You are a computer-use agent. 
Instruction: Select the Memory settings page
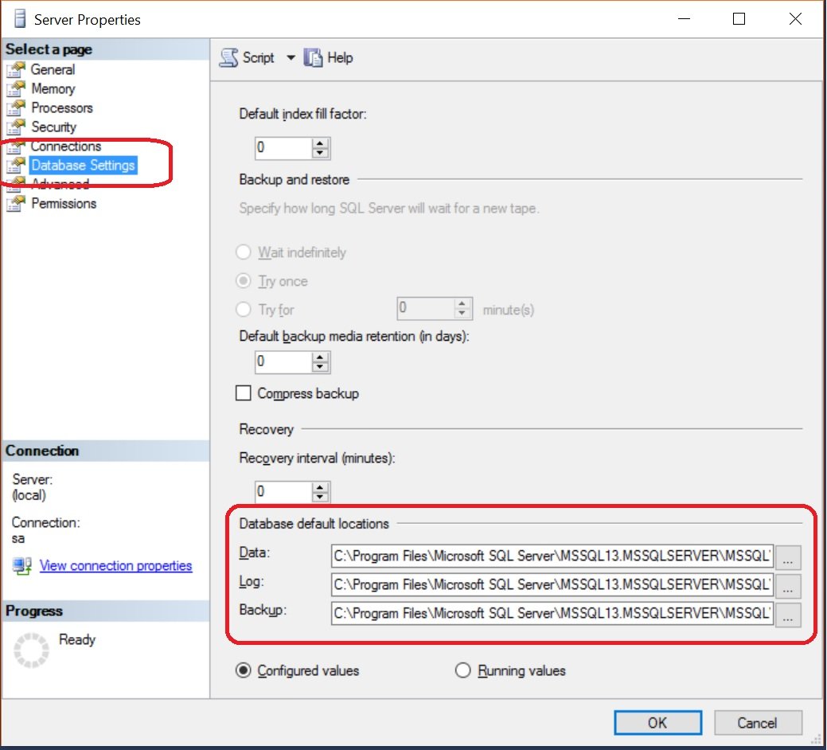53,89
